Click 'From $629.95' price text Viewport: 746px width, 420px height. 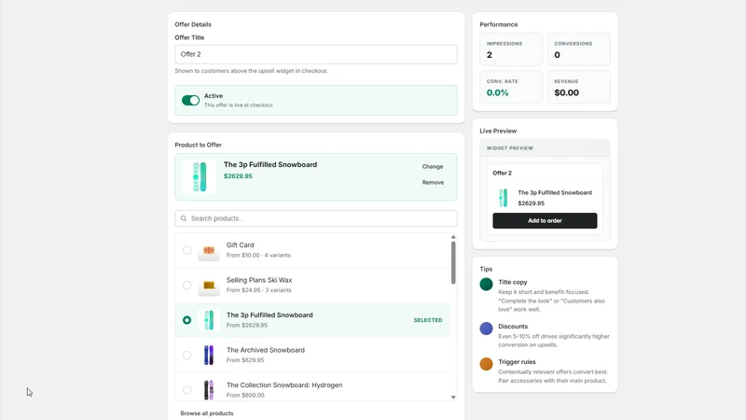[245, 360]
